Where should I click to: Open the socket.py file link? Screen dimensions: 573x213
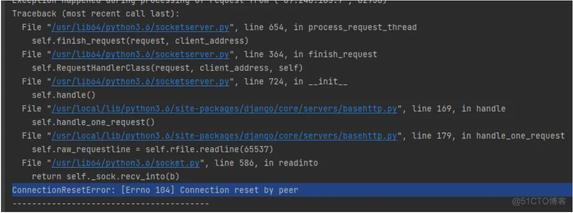[127, 163]
